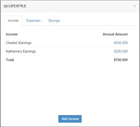Image resolution: width=140 pixels, height=127 pixels.
Task: Select the Income tab
Action: coord(13,21)
